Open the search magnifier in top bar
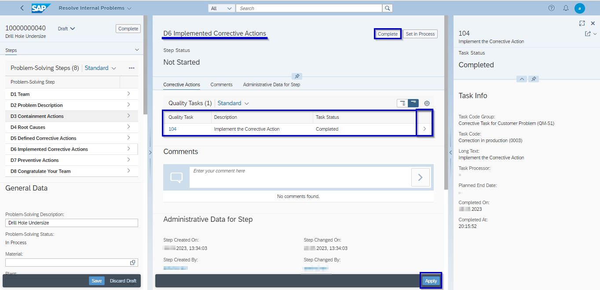The image size is (600, 290). click(x=387, y=8)
